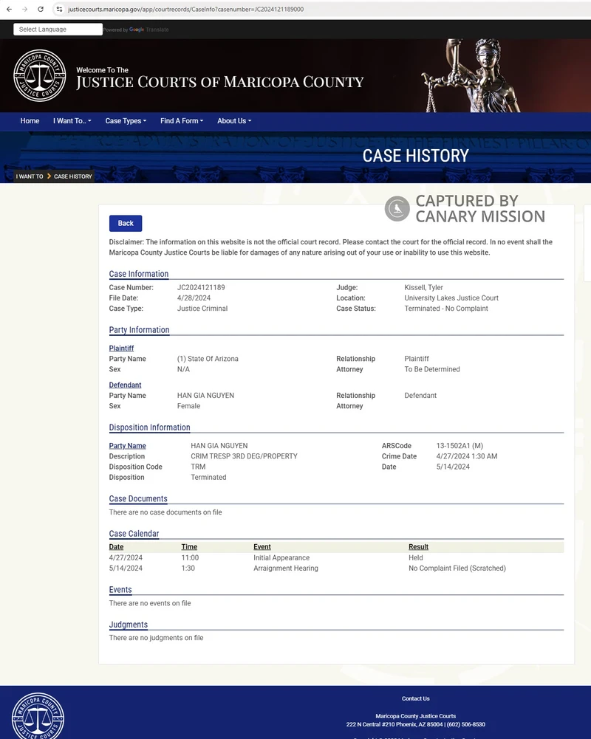
Task: Click the Initial Appearance calendar event
Action: (281, 557)
